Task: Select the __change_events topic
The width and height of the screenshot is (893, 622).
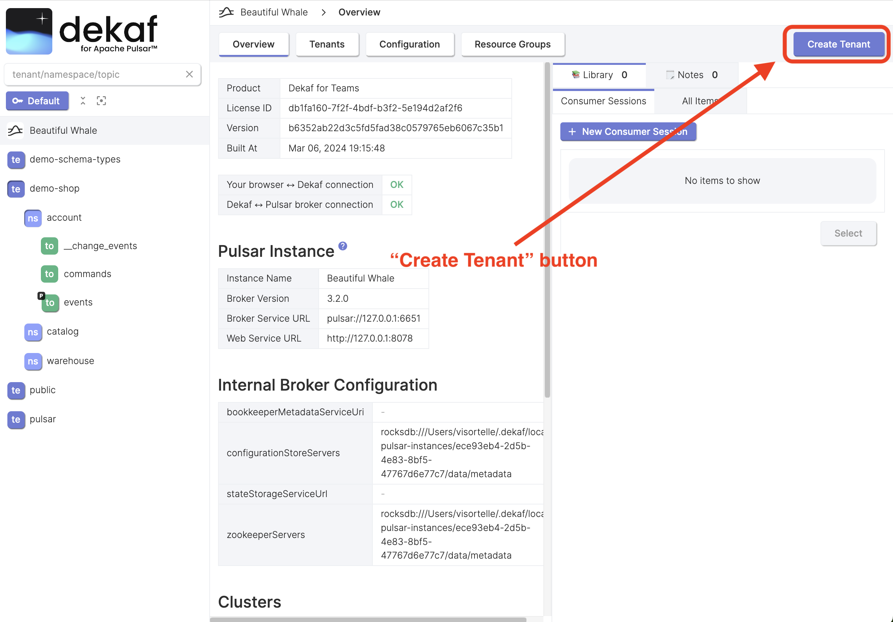Action: pos(100,246)
